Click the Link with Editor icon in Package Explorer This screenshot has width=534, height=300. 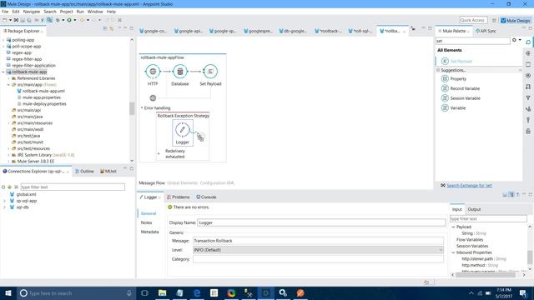click(111, 29)
